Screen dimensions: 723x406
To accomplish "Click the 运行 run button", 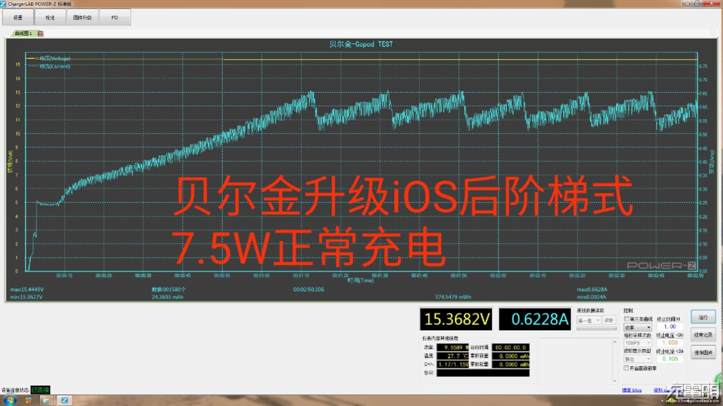I will [703, 317].
